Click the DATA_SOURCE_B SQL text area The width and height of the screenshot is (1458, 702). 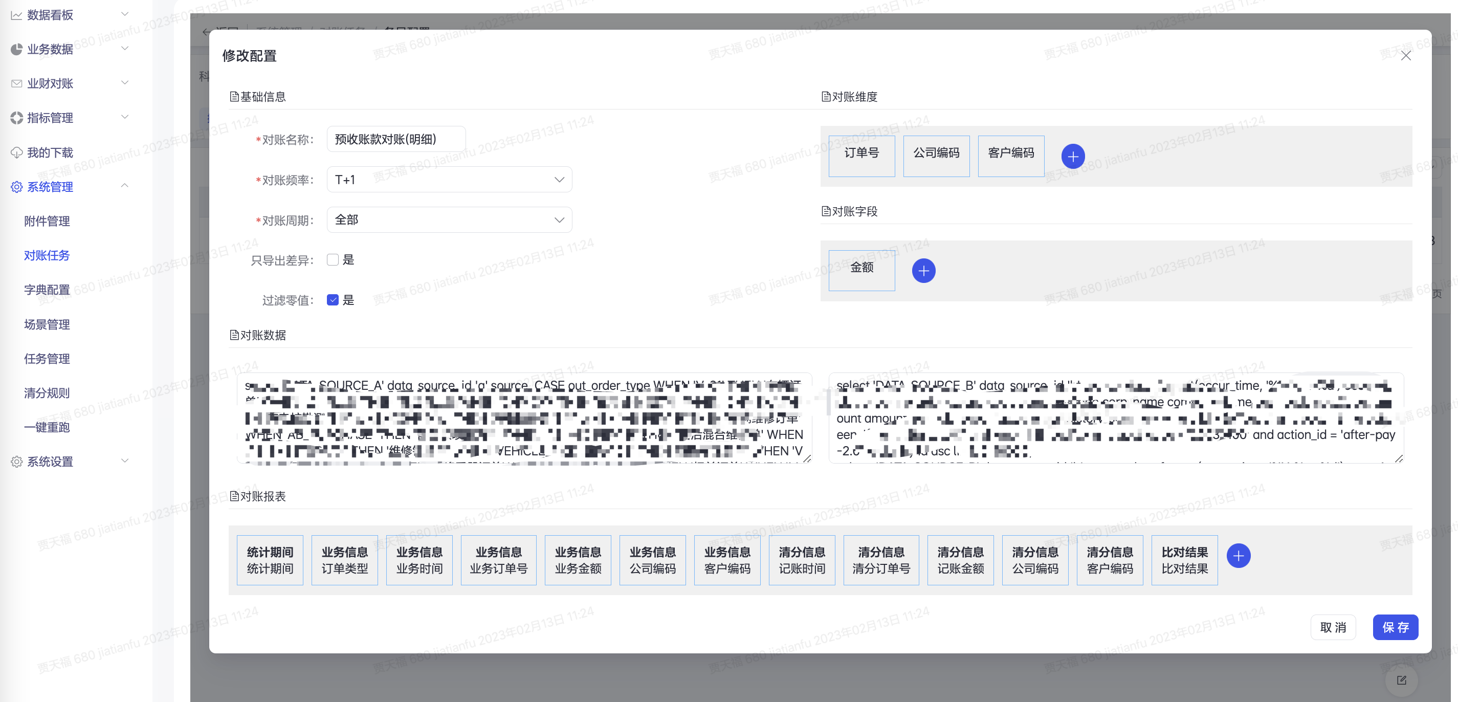tap(1116, 418)
